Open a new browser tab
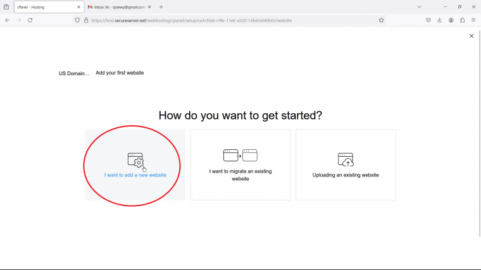This screenshot has height=270, width=481. pos(161,7)
